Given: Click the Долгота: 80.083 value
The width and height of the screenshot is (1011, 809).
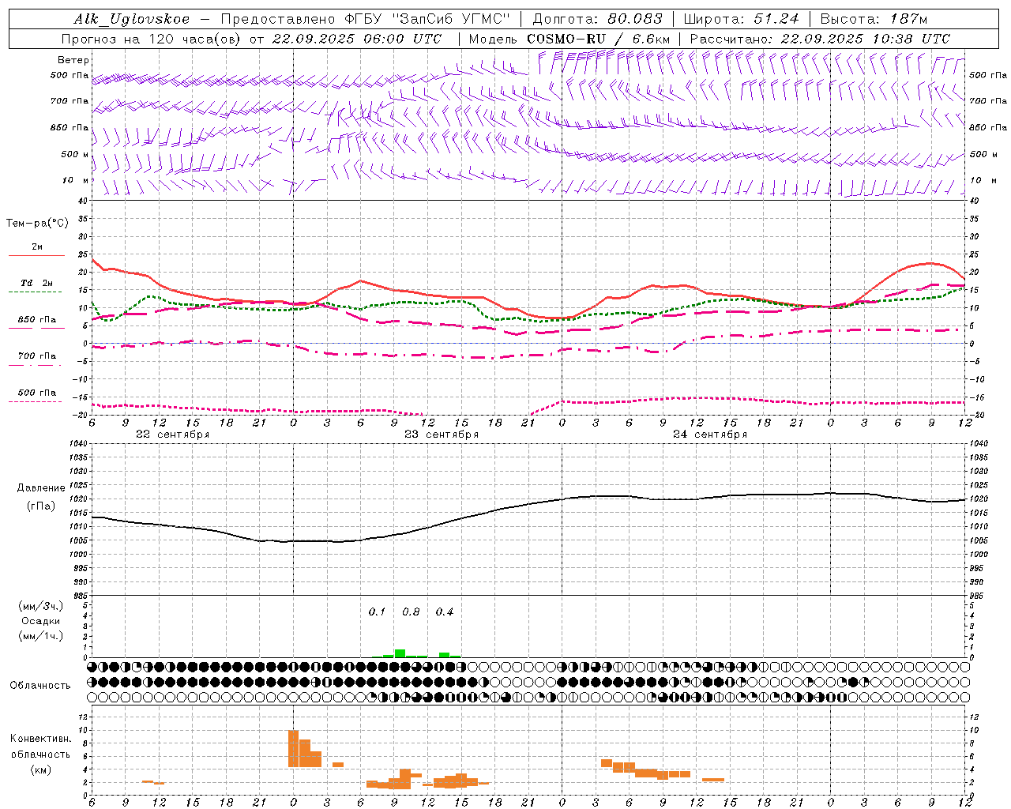Looking at the screenshot, I should coord(598,19).
